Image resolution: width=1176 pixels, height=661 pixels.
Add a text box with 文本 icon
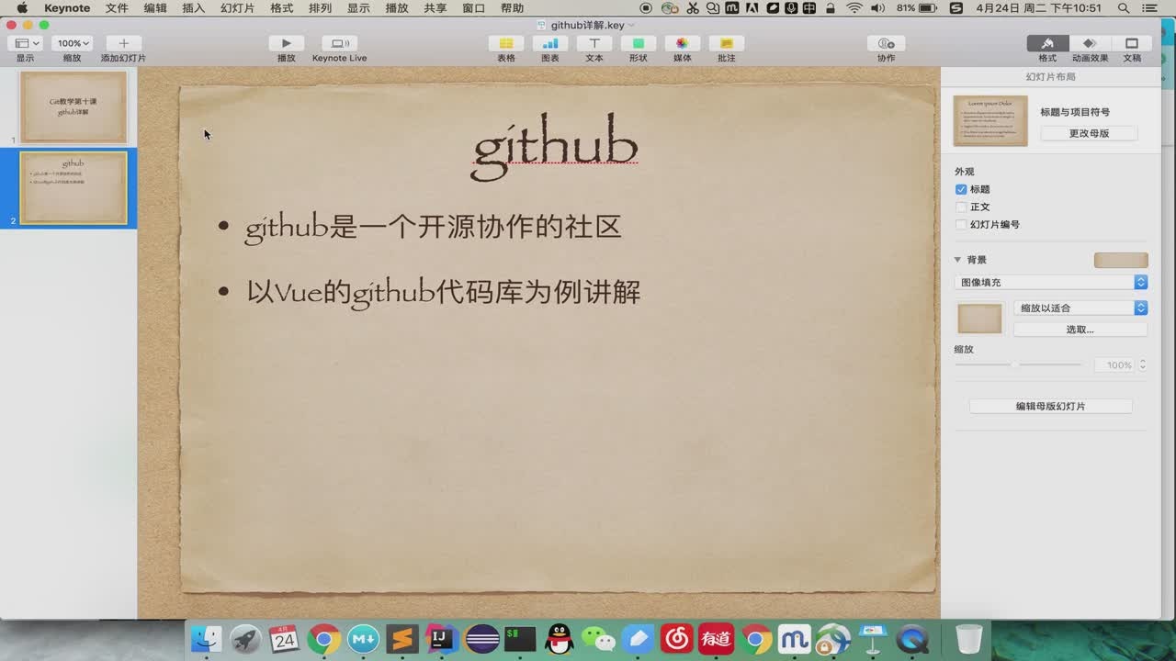(594, 43)
